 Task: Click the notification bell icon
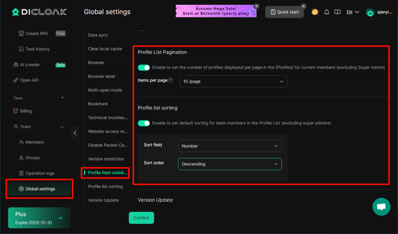tap(326, 12)
